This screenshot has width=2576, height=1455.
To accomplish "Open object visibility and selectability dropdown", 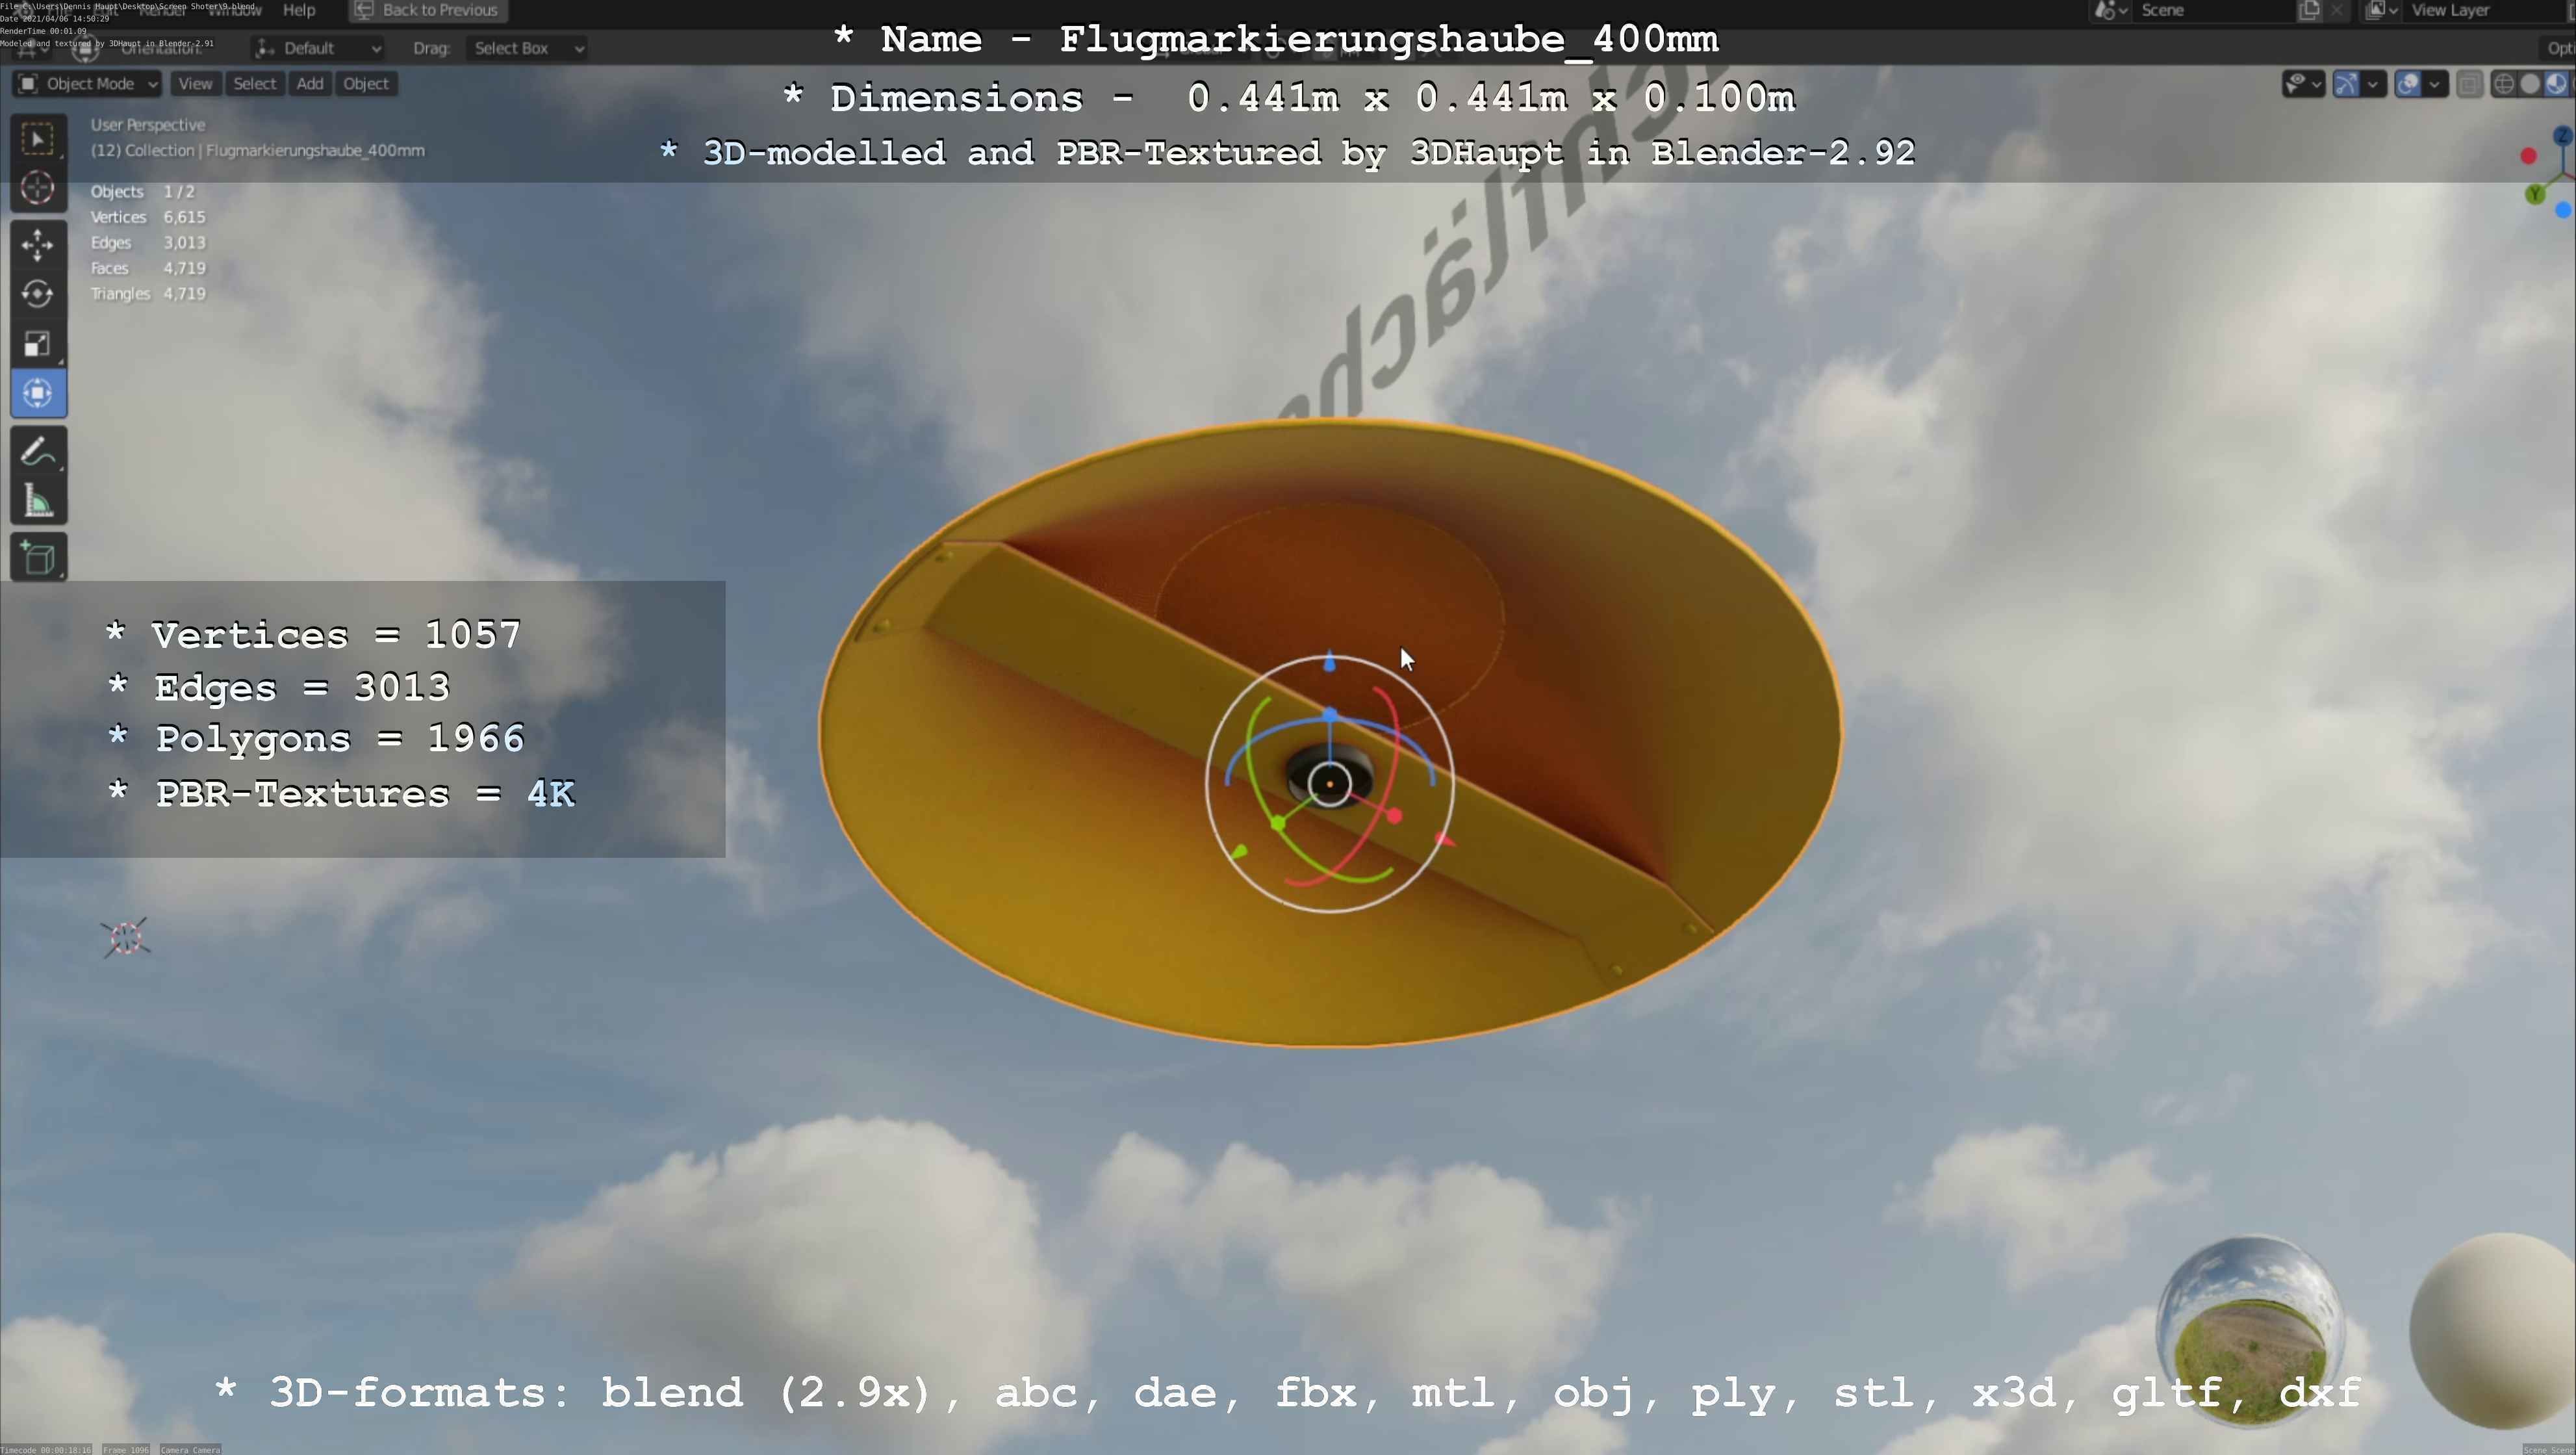I will point(2303,84).
